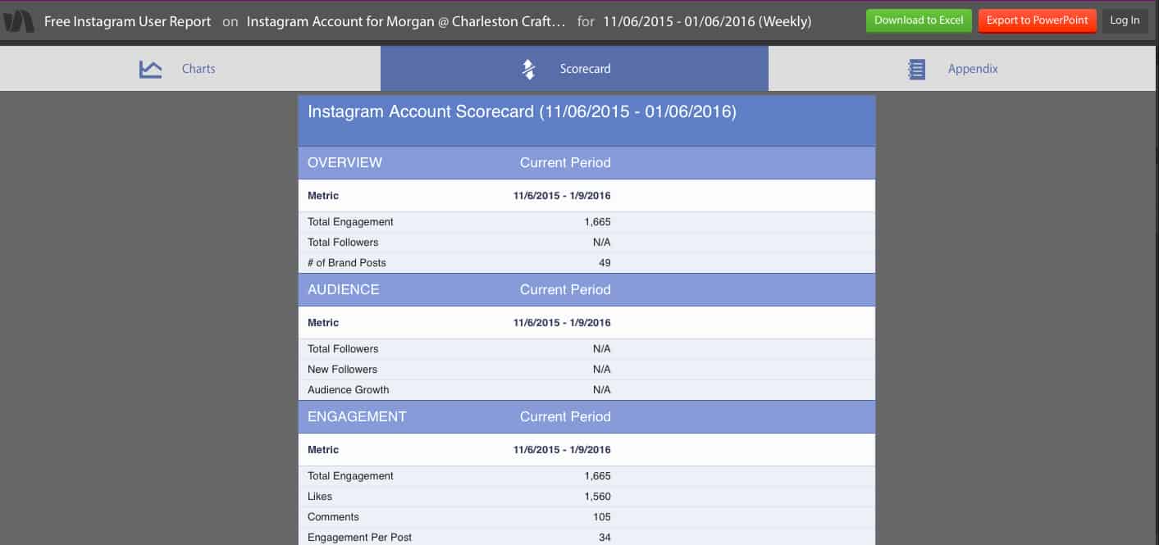1159x545 pixels.
Task: Click Total Followers in the Overview section
Action: (x=343, y=243)
